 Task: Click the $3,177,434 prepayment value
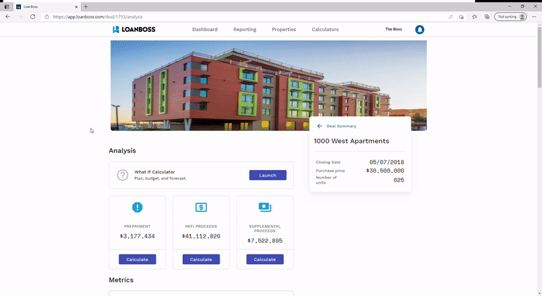(x=138, y=236)
